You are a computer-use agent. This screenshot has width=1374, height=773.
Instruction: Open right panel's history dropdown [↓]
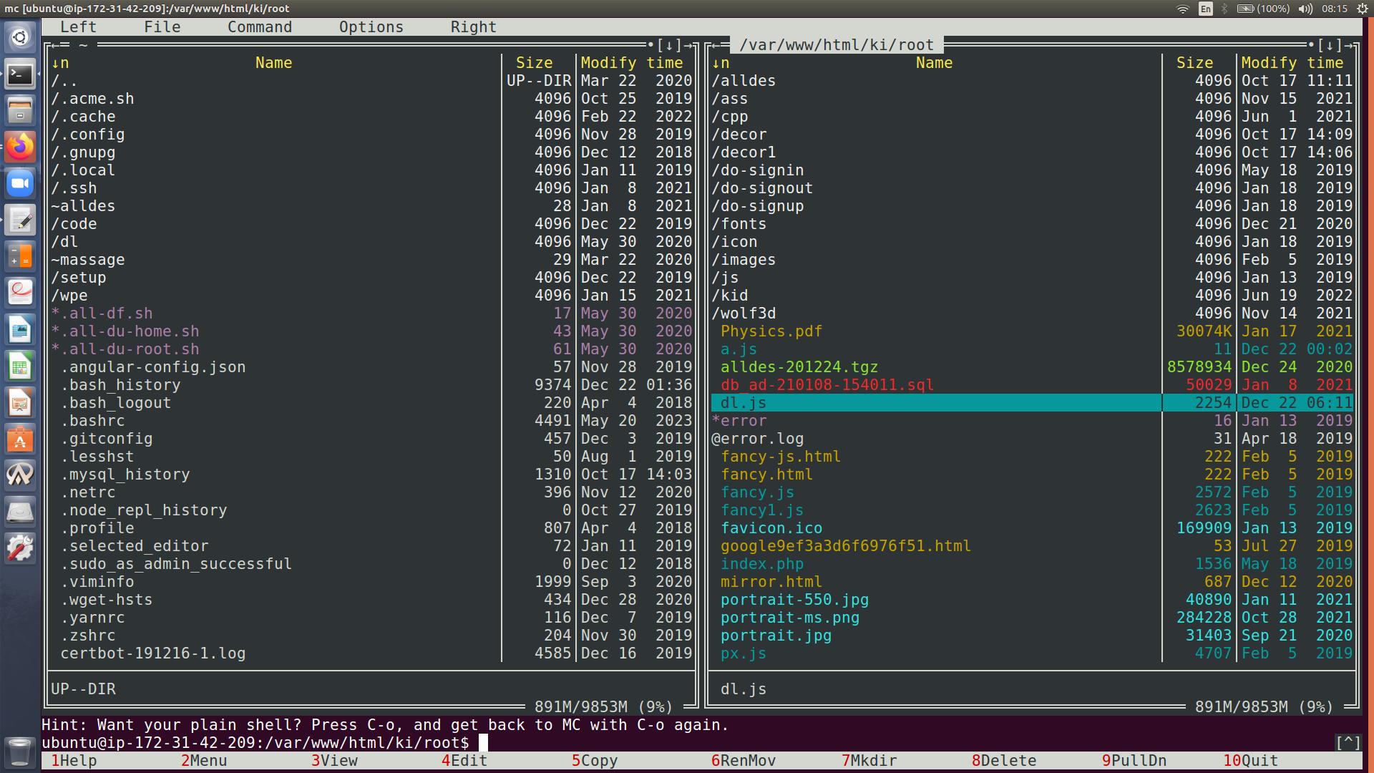(x=1329, y=45)
